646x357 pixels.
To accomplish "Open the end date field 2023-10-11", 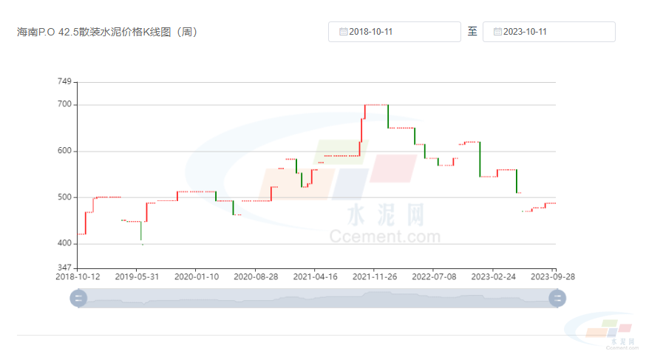I will [548, 32].
